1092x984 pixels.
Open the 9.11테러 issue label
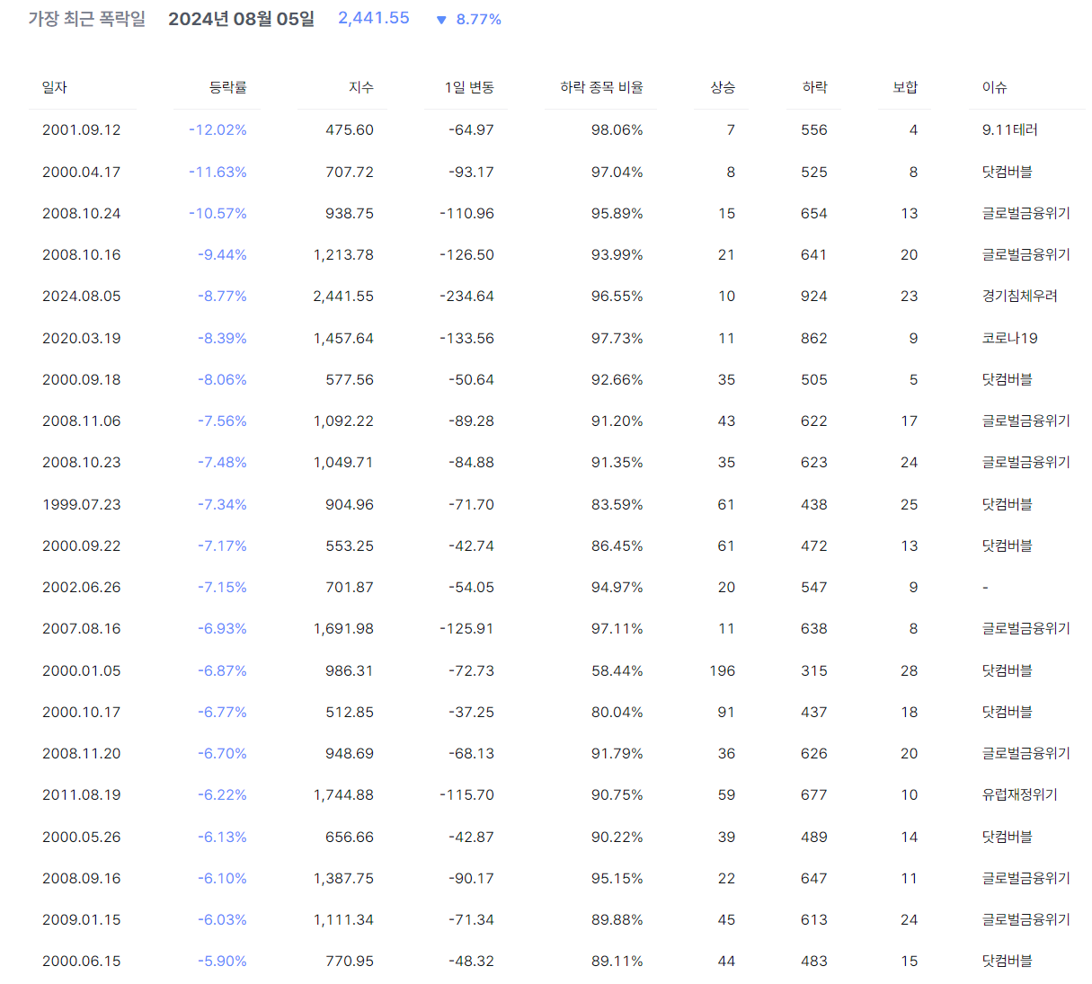point(1009,129)
